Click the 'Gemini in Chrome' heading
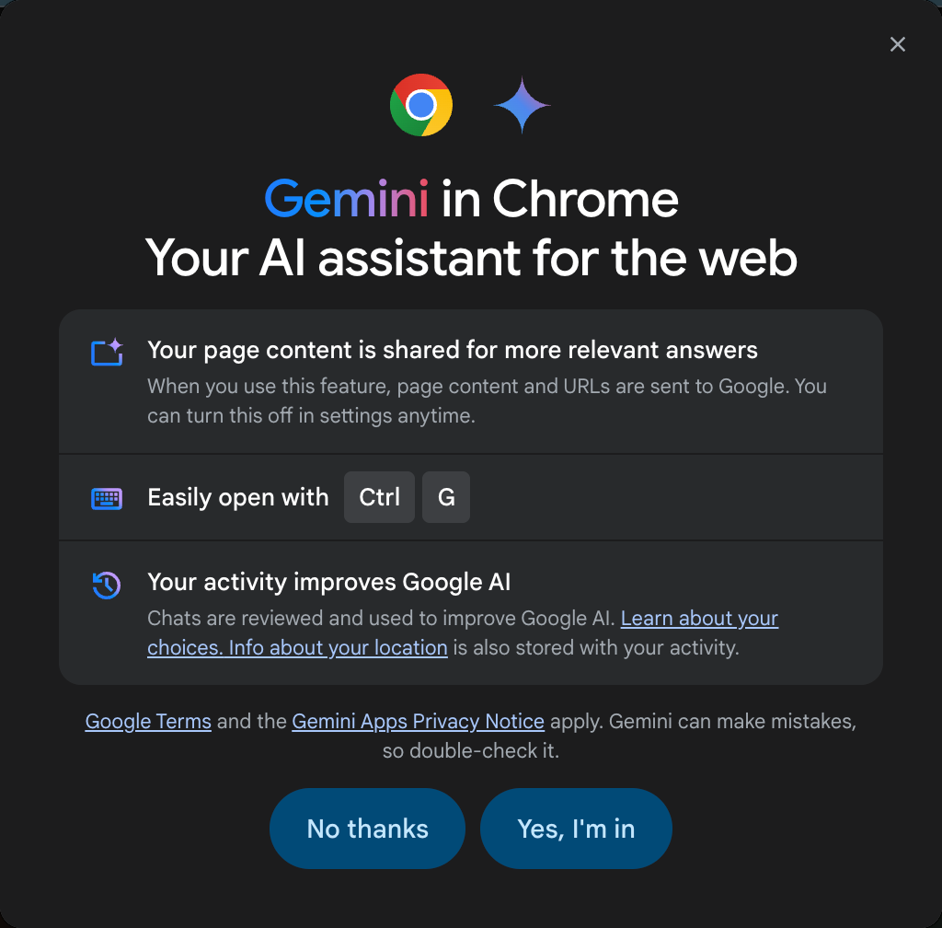The height and width of the screenshot is (928, 942). click(x=471, y=198)
